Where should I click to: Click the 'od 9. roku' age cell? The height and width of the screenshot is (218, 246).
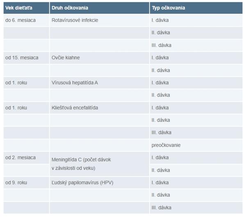17,182
